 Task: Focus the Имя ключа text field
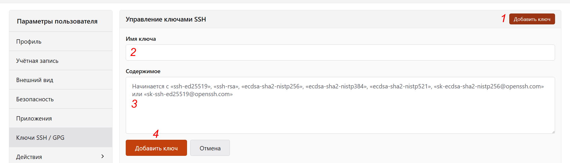click(340, 53)
